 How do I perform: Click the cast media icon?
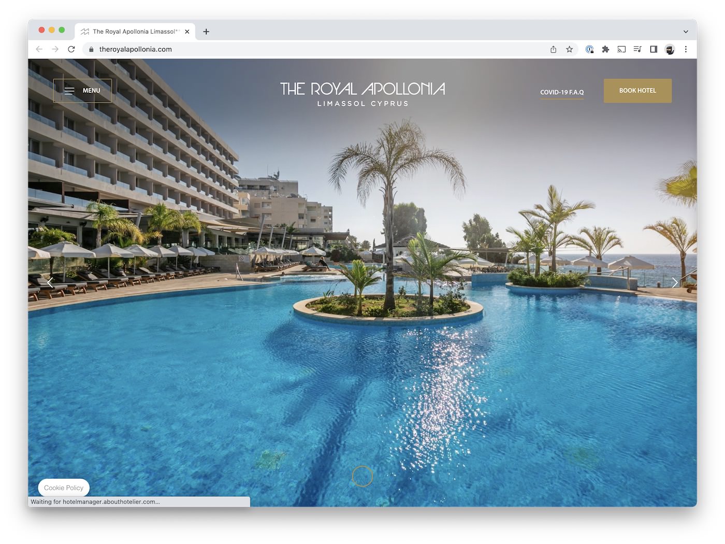pyautogui.click(x=621, y=49)
